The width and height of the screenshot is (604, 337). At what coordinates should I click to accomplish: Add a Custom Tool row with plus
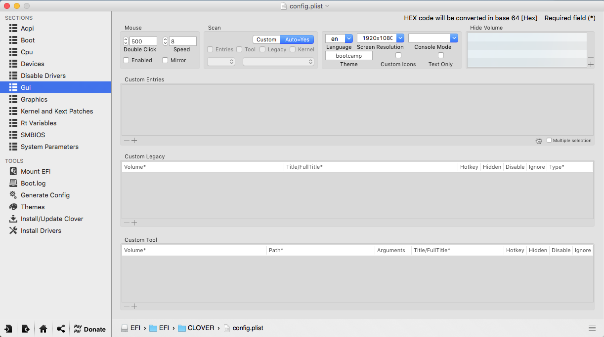(x=134, y=306)
